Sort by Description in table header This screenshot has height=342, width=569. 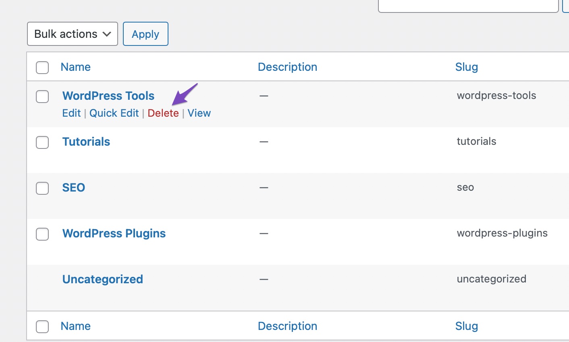point(287,67)
